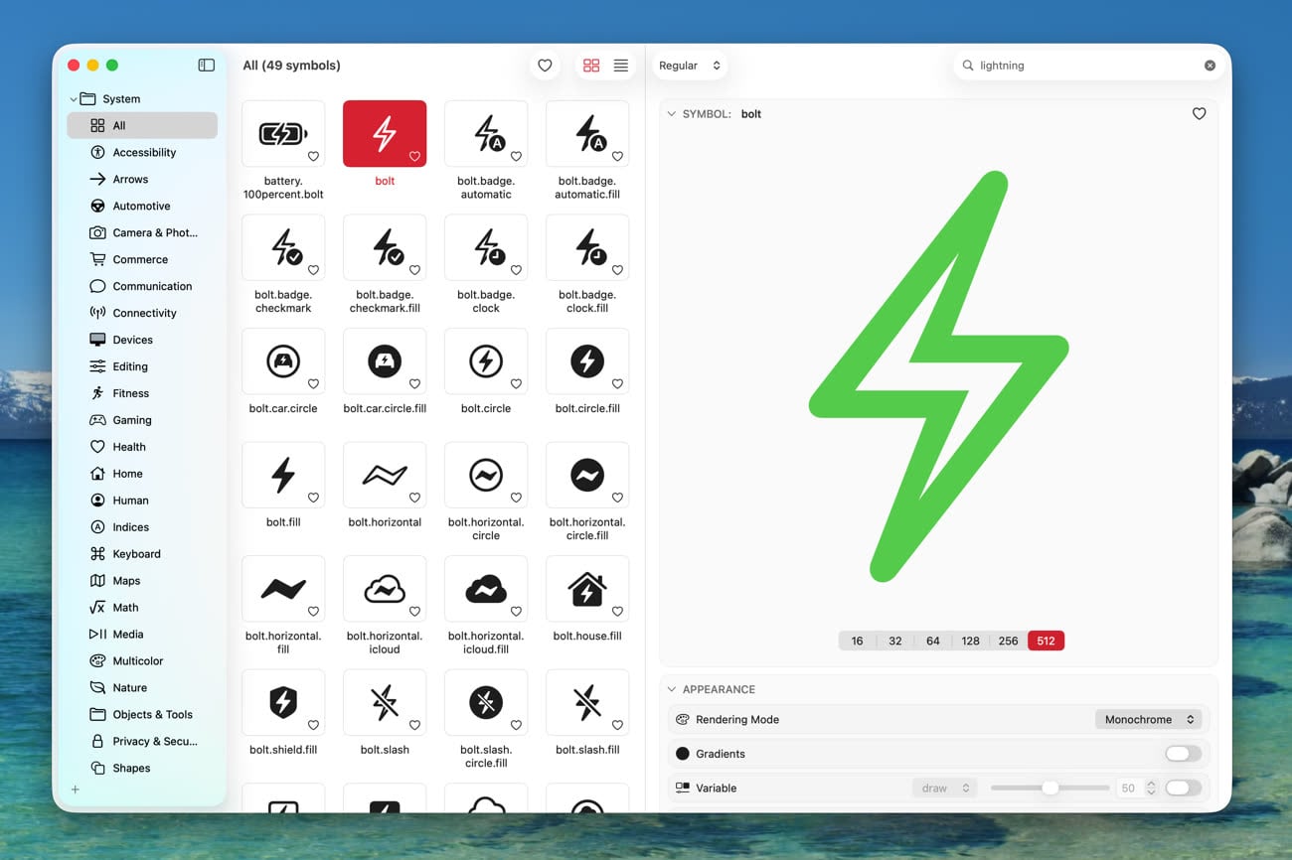Click the plus button below the sidebar
Image resolution: width=1292 pixels, height=860 pixels.
click(x=76, y=789)
